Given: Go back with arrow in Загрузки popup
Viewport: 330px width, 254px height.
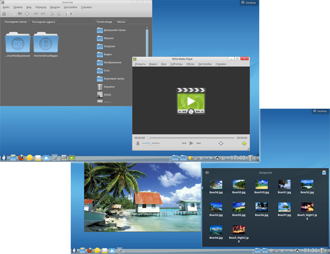Looking at the screenshot, I should pyautogui.click(x=207, y=173).
